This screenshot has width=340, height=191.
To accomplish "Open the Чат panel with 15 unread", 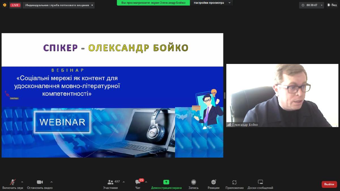I will (x=138, y=184).
